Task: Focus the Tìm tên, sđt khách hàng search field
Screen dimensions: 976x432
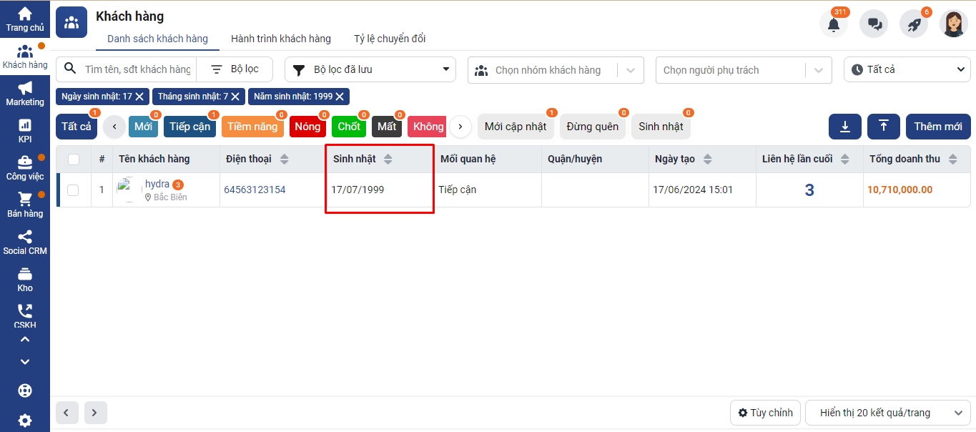Action: 137,69
